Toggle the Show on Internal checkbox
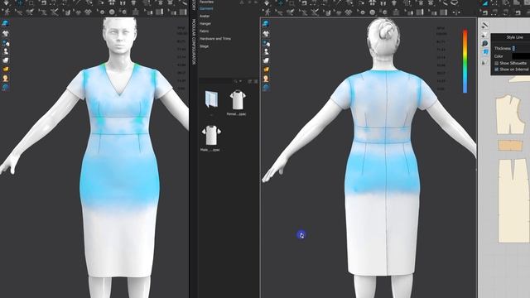Screen dimensions: 530x298 point(497,70)
